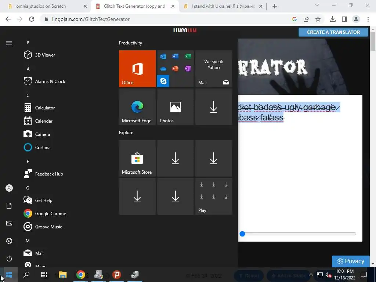Open the Office apps folder tile
This screenshot has height=282, width=376.
pyautogui.click(x=176, y=69)
